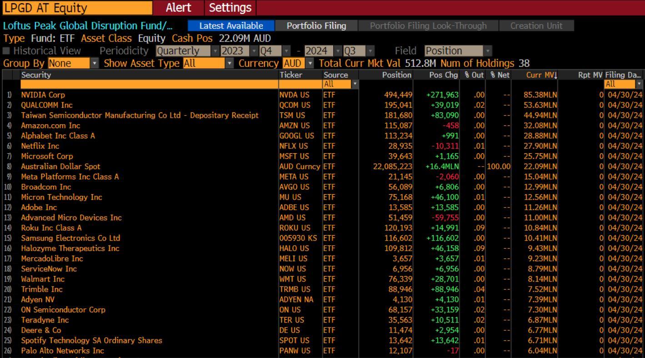The image size is (645, 358).
Task: Open the Filing Date filter All dropdown
Action: click(624, 84)
